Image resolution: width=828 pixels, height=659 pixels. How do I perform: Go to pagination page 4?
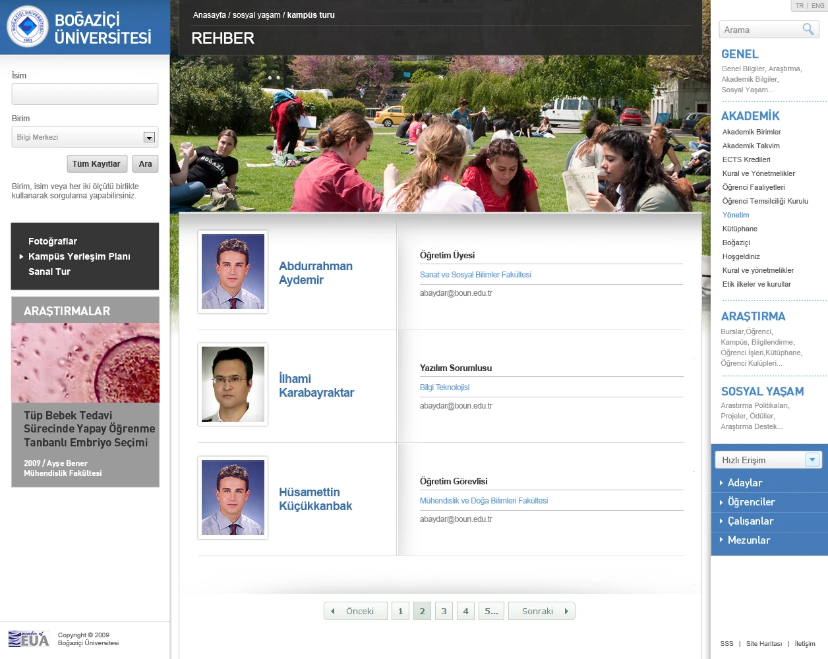[465, 611]
